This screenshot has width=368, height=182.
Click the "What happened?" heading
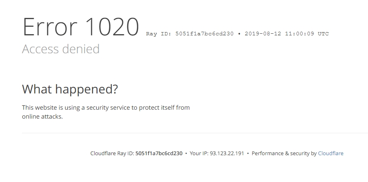70,89
